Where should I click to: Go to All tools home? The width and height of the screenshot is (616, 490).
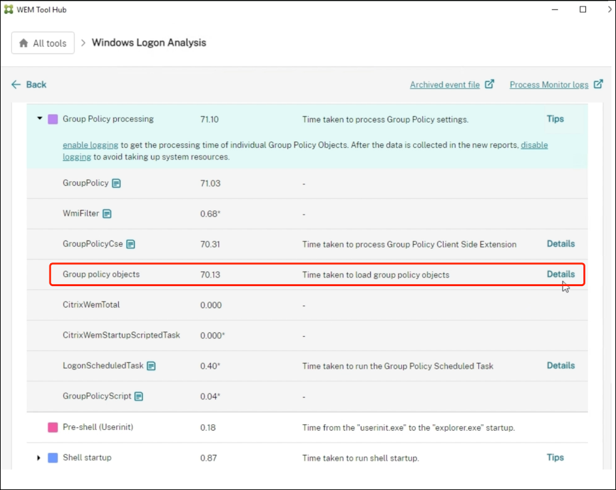(43, 43)
